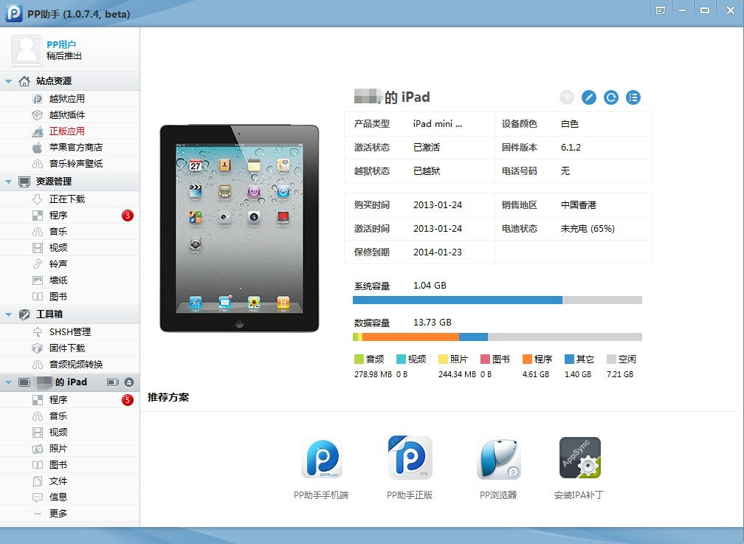Open the device details list icon

point(633,97)
